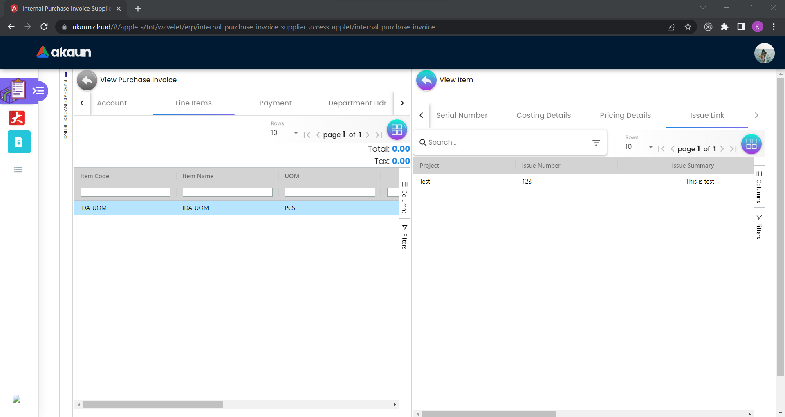Screen dimensions: 785x417
Task: Click the list icon in left sidebar
Action: [x=18, y=170]
